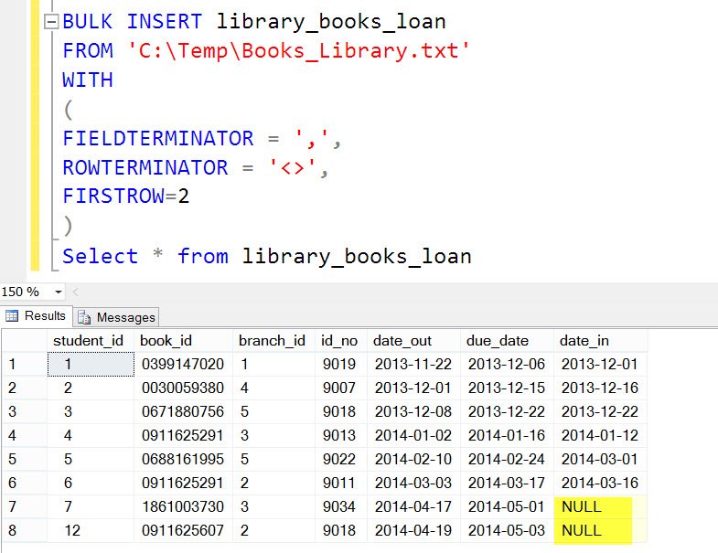This screenshot has width=718, height=553.
Task: Select id_no cell 9019
Action: [x=340, y=365]
